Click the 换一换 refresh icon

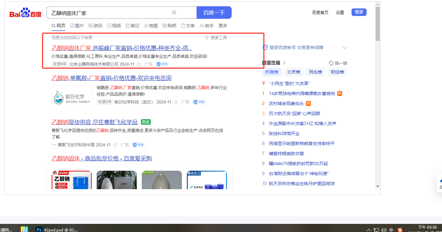331,63
